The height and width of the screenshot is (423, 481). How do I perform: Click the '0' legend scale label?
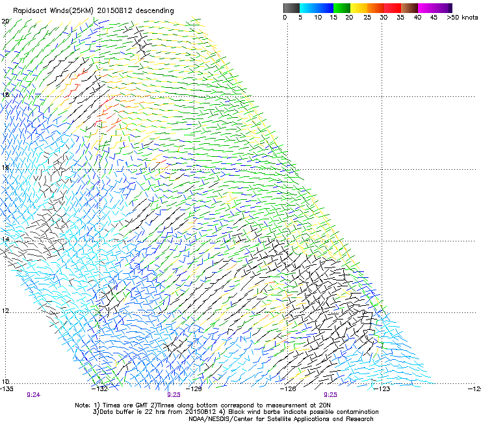point(285,18)
